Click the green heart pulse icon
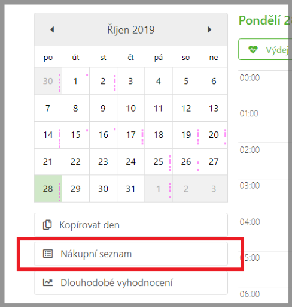292x307 pixels. (253, 49)
